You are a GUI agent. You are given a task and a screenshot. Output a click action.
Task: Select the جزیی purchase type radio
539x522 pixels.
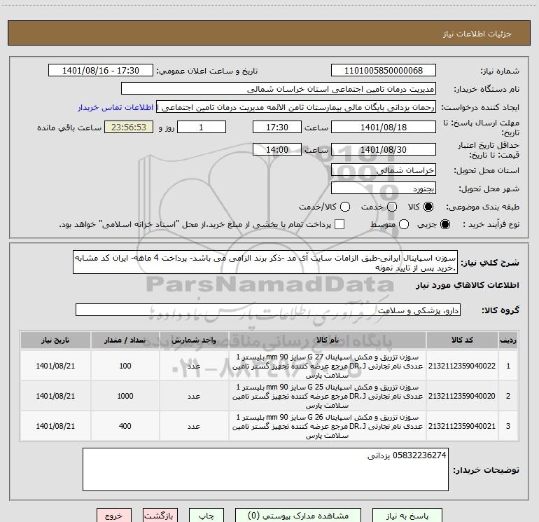tap(445, 224)
